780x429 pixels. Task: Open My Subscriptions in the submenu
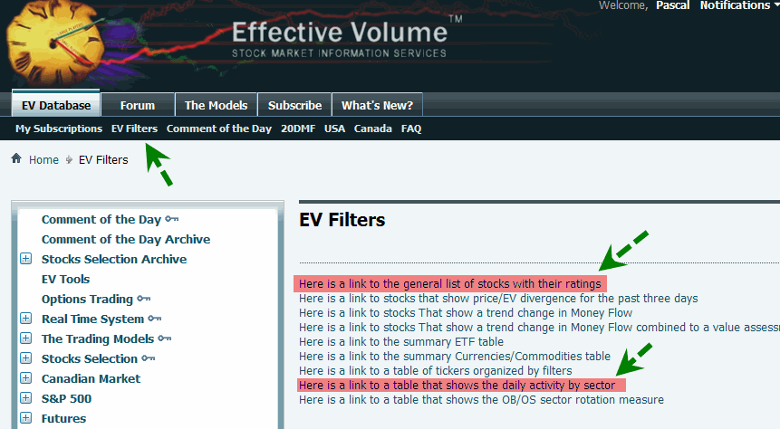(x=59, y=129)
